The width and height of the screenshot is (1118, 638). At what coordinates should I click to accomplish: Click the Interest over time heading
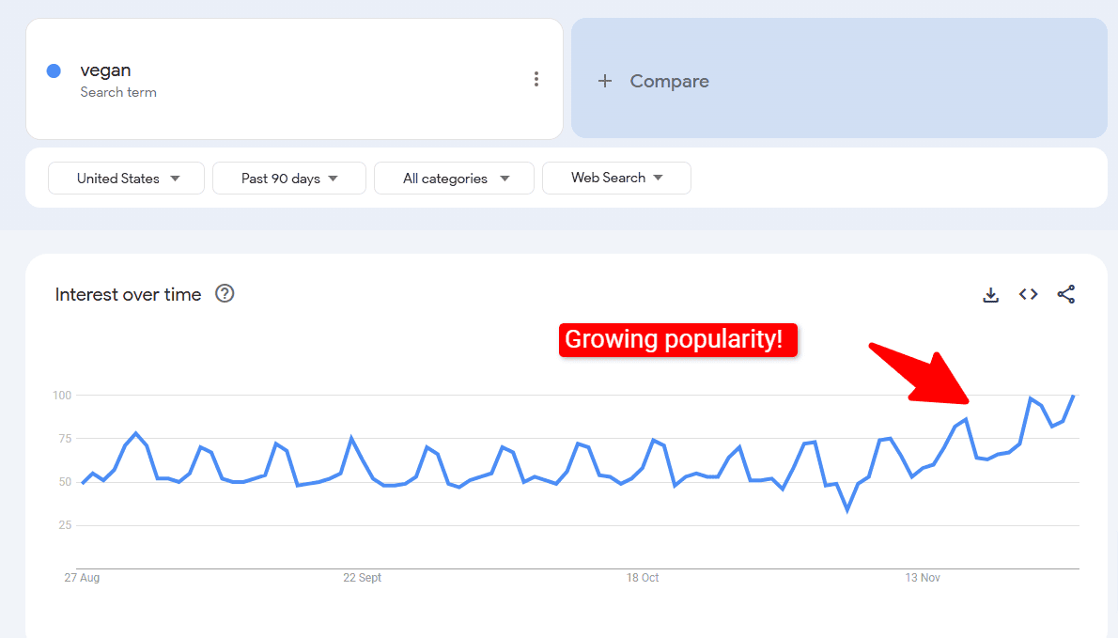[128, 295]
